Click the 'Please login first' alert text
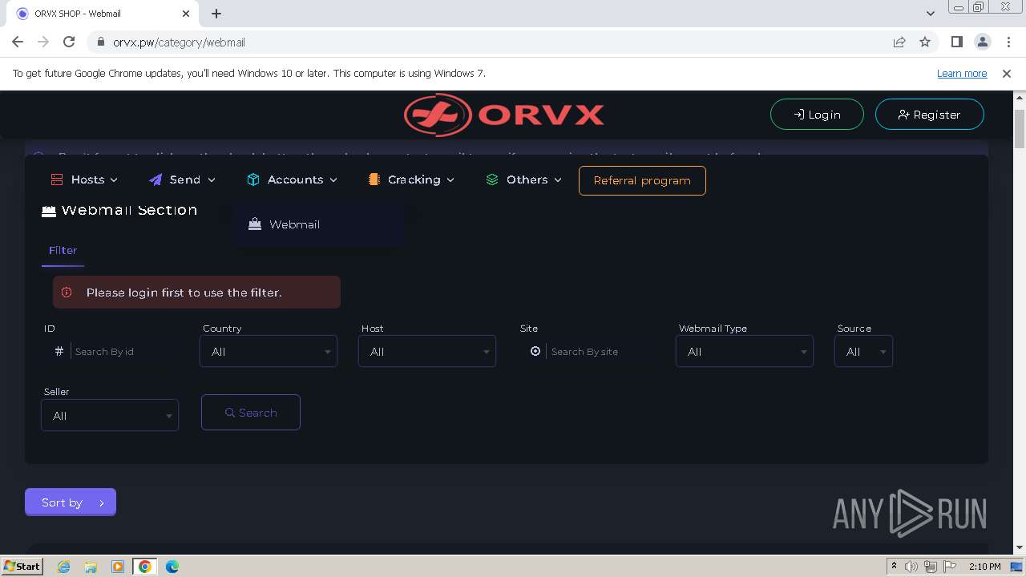 (184, 293)
